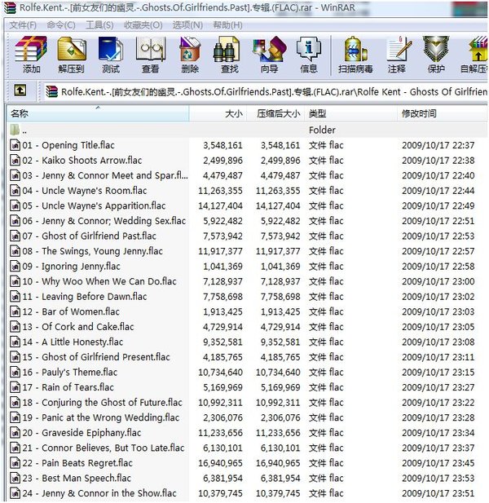This screenshot has height=503, width=489.
Task: Select 11 - Leaving Before Dawn.flac
Action: pyautogui.click(x=85, y=297)
